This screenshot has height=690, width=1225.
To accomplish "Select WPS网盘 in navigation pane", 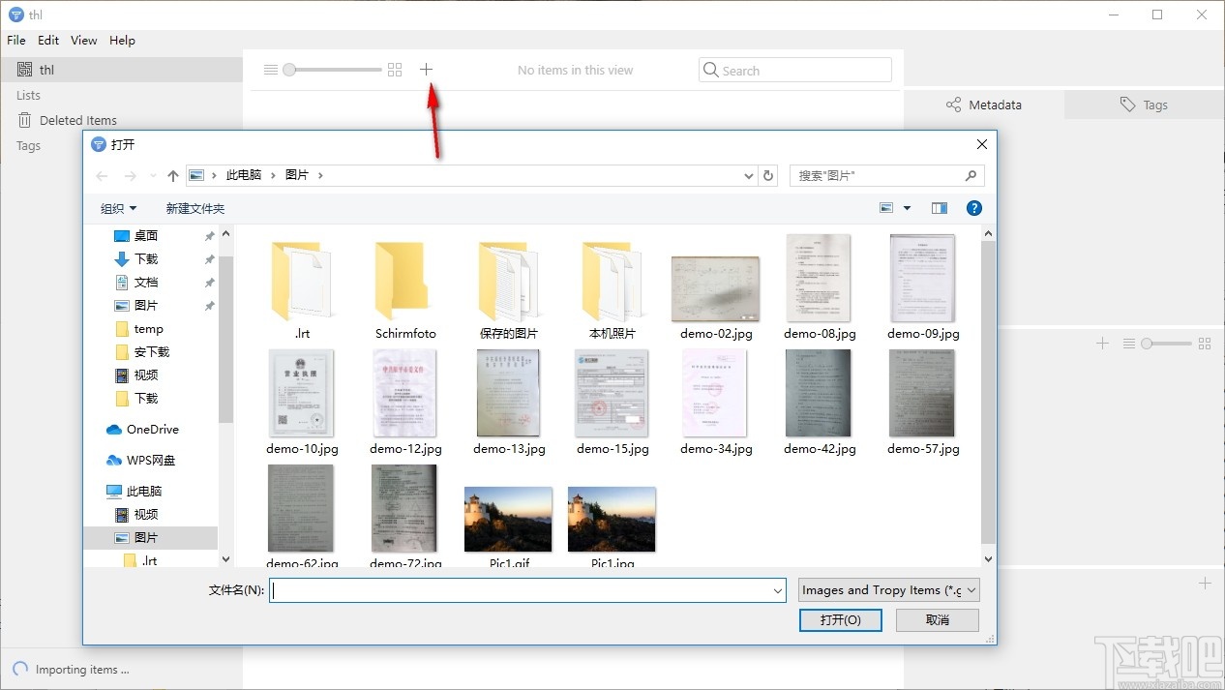I will click(152, 460).
